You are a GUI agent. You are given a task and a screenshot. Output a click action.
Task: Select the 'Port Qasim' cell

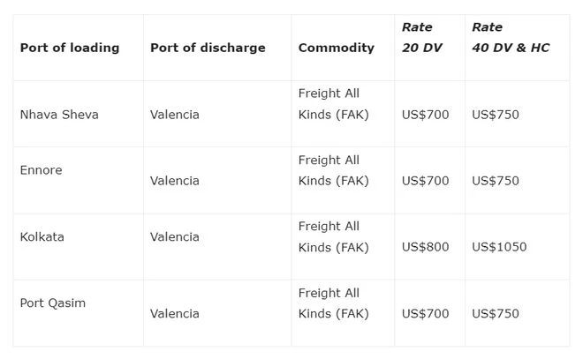[x=53, y=303]
